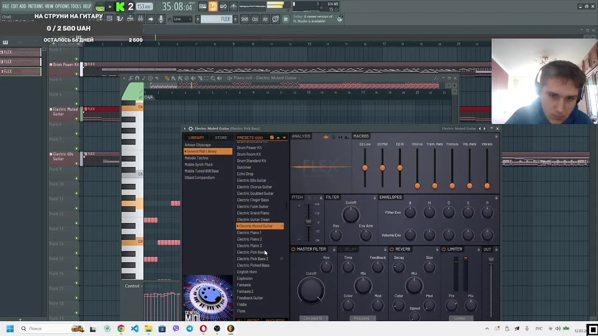Click next preset arrow in plugin title bar
This screenshot has height=336, width=598.
click(484, 128)
